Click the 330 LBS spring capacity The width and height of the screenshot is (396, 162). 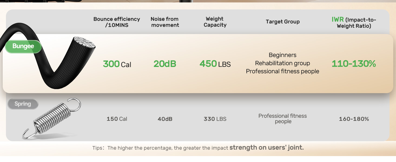click(215, 119)
